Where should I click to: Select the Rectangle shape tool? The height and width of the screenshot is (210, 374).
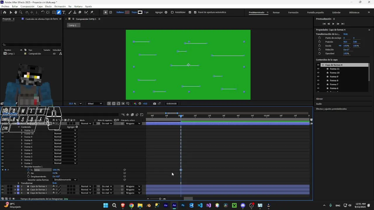54,12
